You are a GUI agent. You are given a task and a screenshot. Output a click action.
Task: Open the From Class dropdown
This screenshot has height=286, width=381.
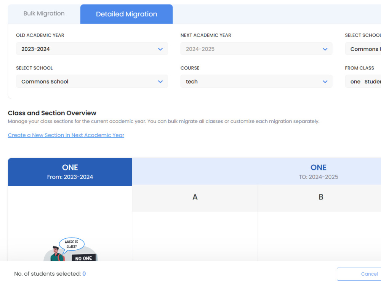point(363,81)
